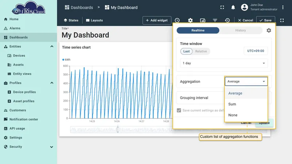The width and height of the screenshot is (292, 164).
Task: Click the chart zoom slider handle
Action: click(118, 129)
